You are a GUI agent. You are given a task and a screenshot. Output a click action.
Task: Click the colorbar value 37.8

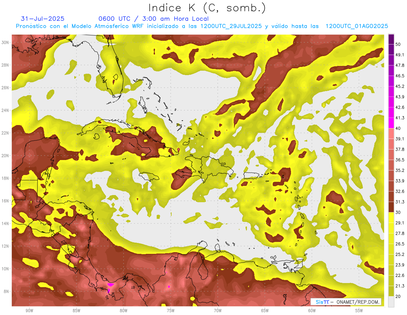400,149
